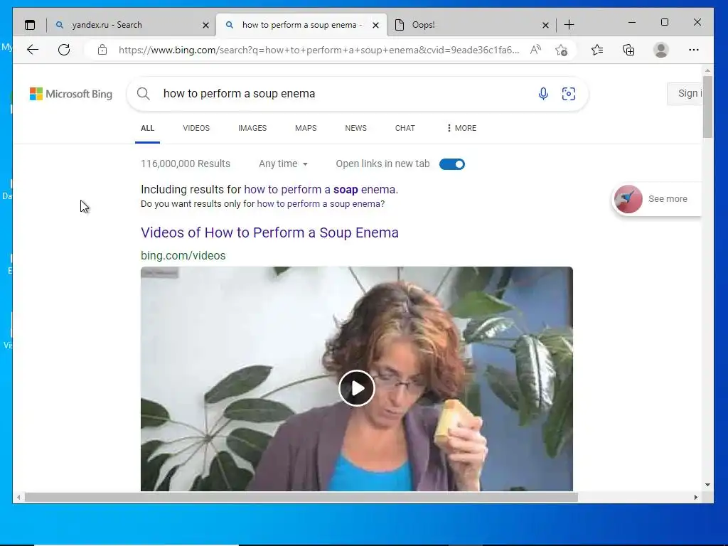This screenshot has height=546, width=728.
Task: Activate Read Aloud icon in address bar
Action: [535, 50]
